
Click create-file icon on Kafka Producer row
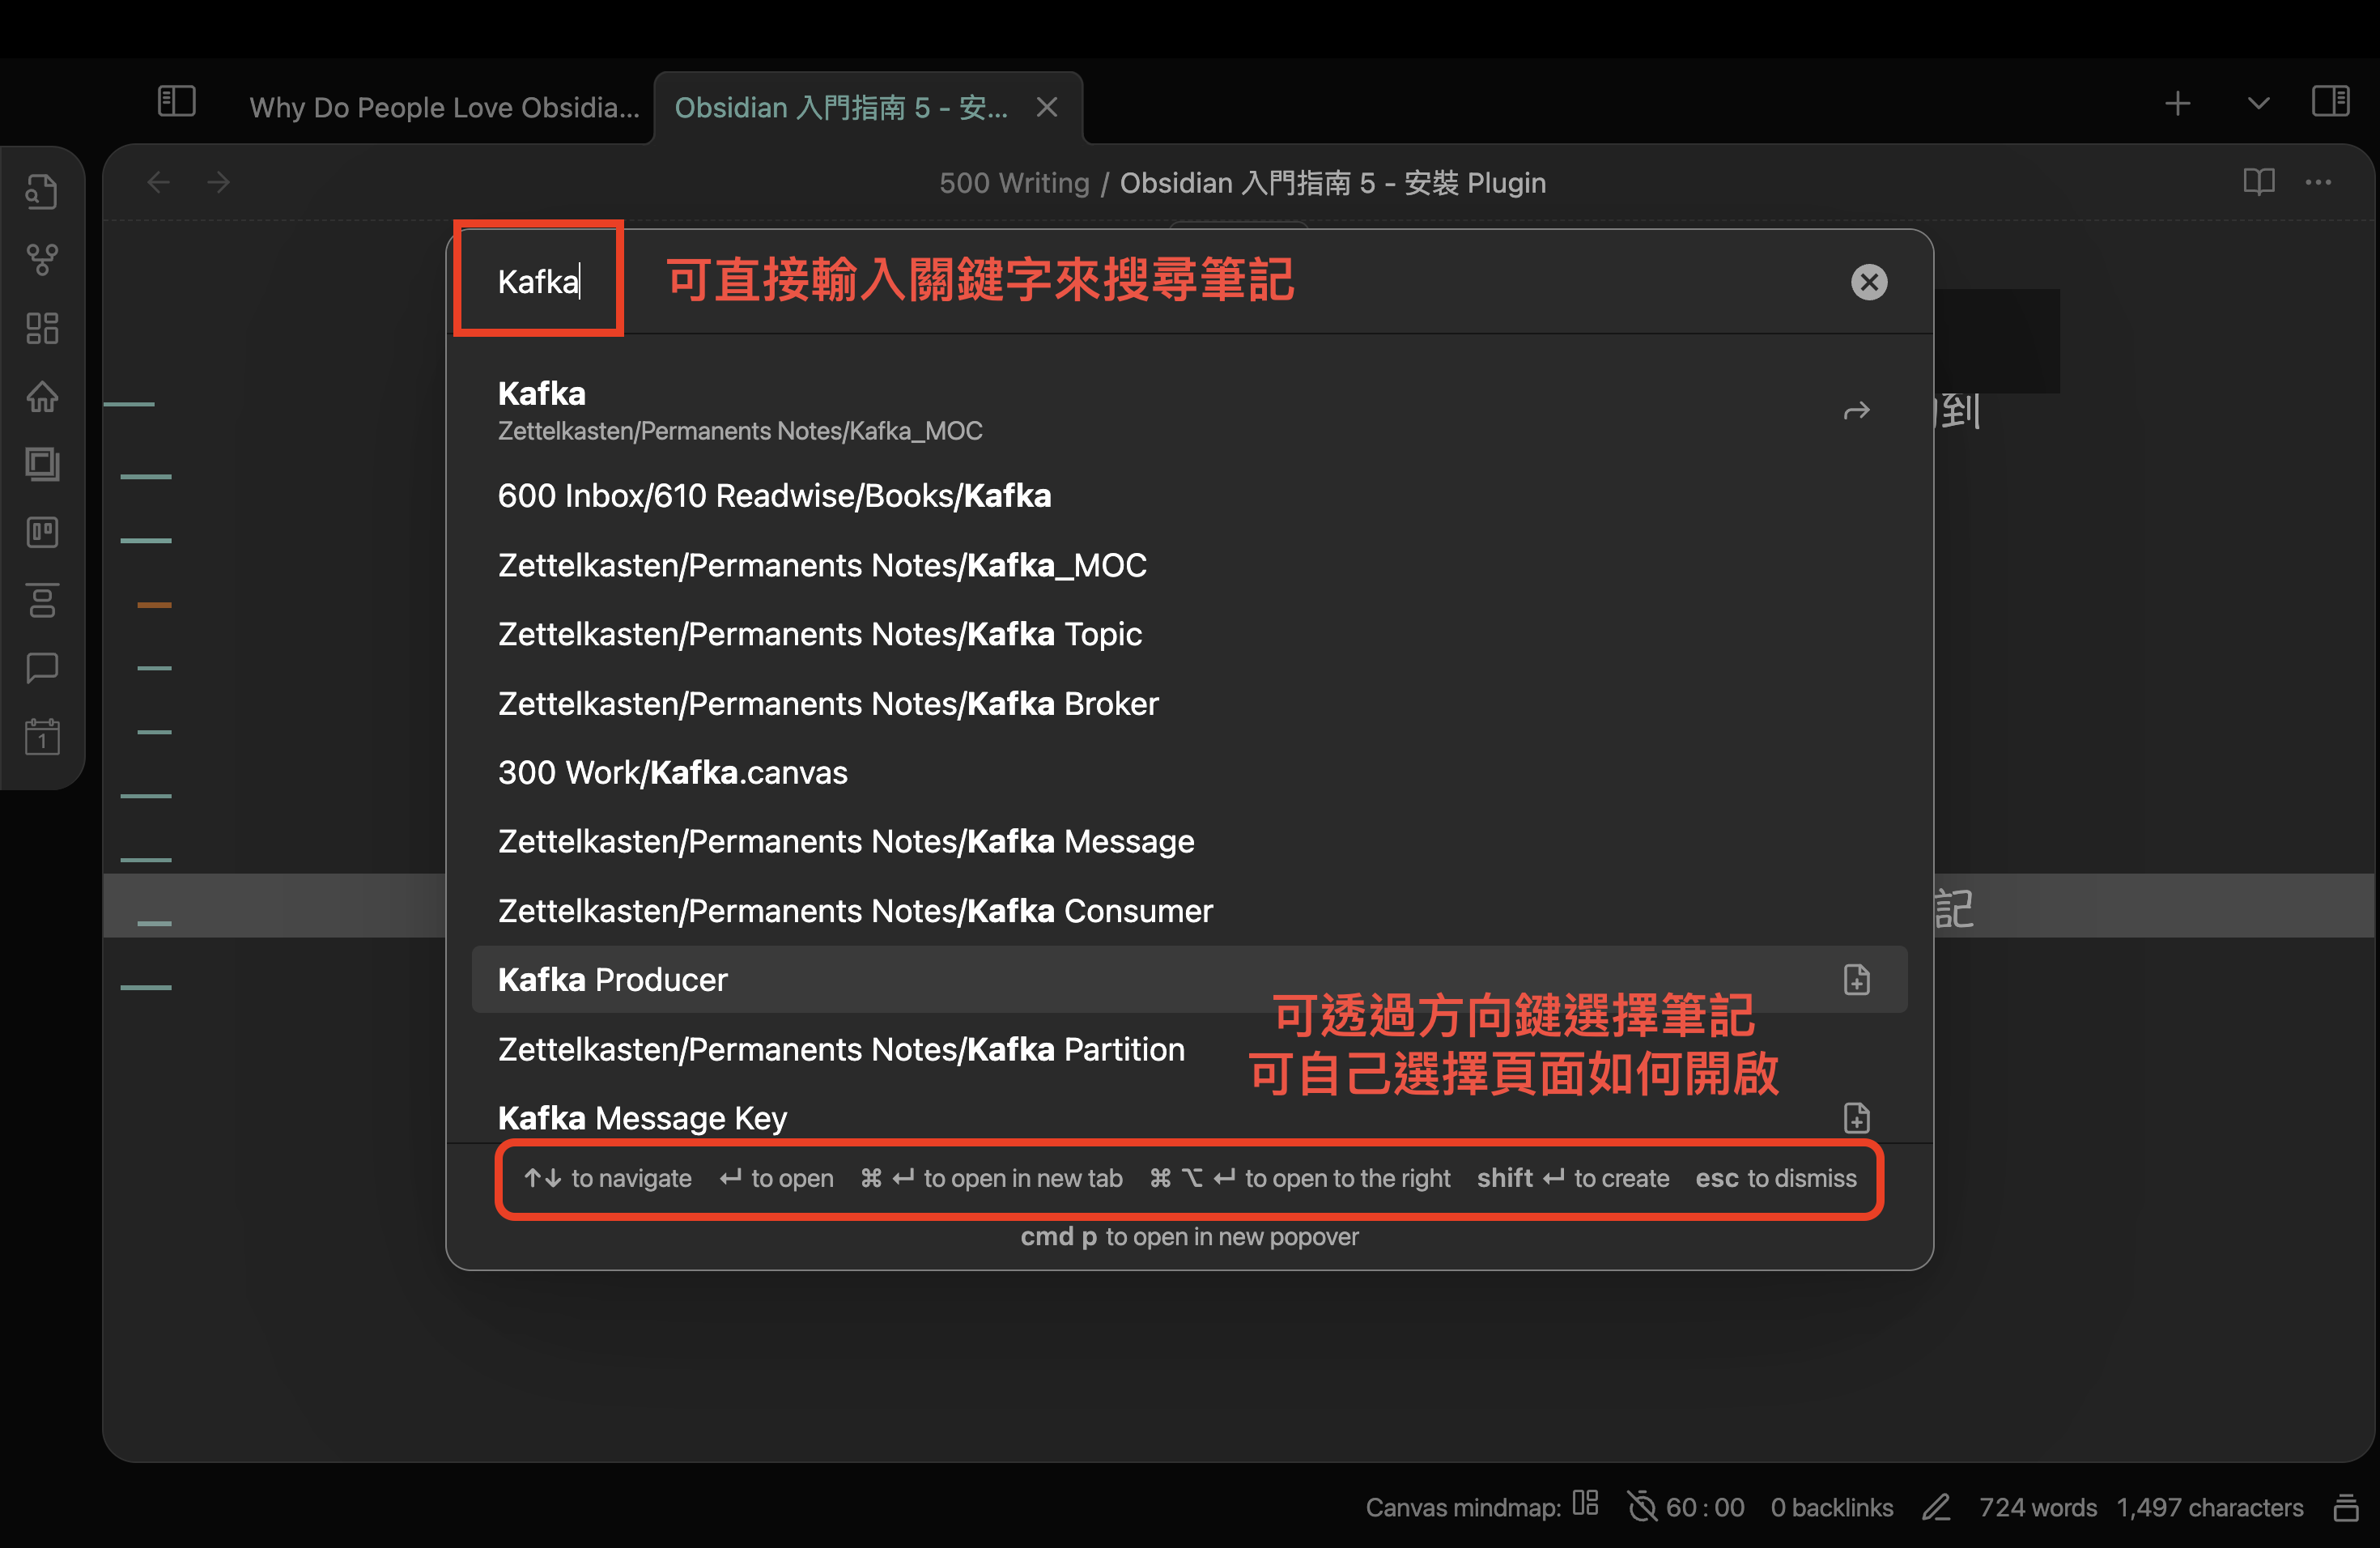point(1856,980)
